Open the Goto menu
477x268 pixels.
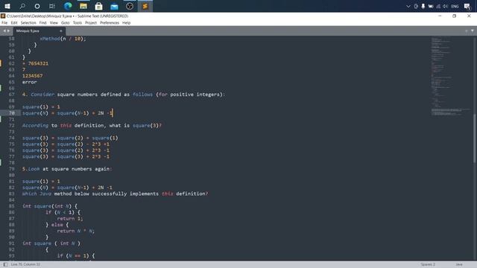[65, 23]
